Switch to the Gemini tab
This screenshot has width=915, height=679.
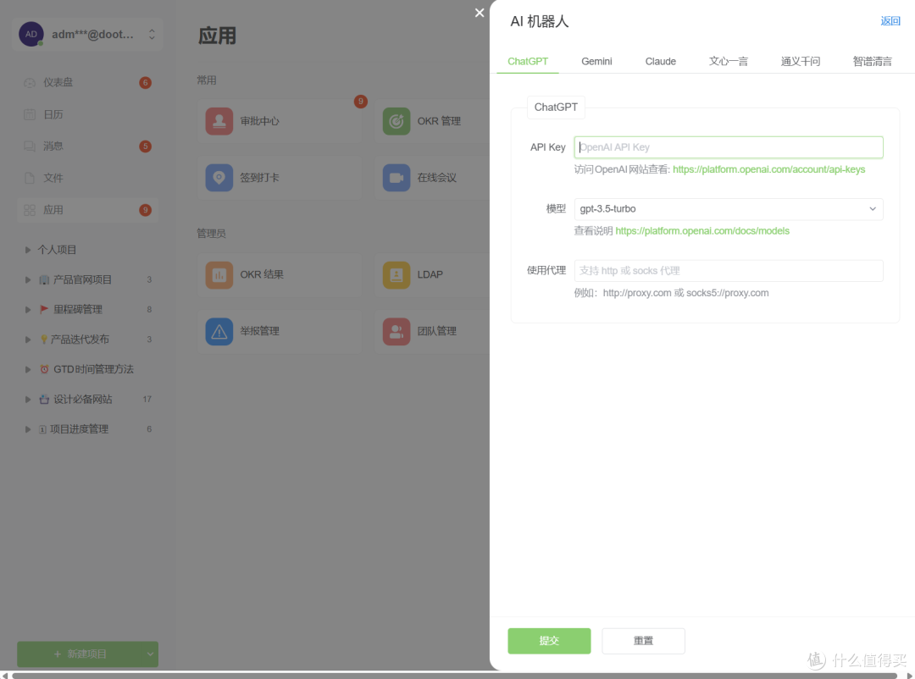pos(596,61)
